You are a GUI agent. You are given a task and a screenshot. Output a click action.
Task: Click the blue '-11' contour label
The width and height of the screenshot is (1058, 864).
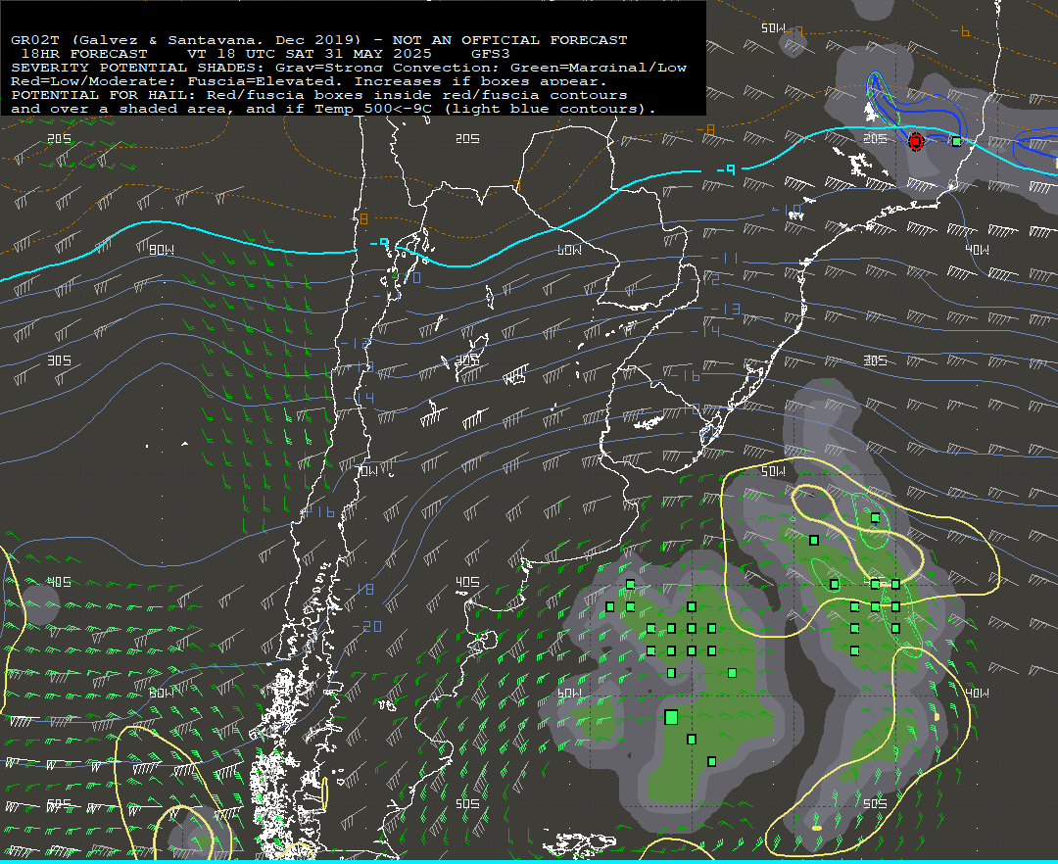[726, 259]
